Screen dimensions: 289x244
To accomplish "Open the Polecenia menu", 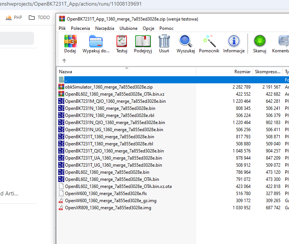I will pos(80,28).
